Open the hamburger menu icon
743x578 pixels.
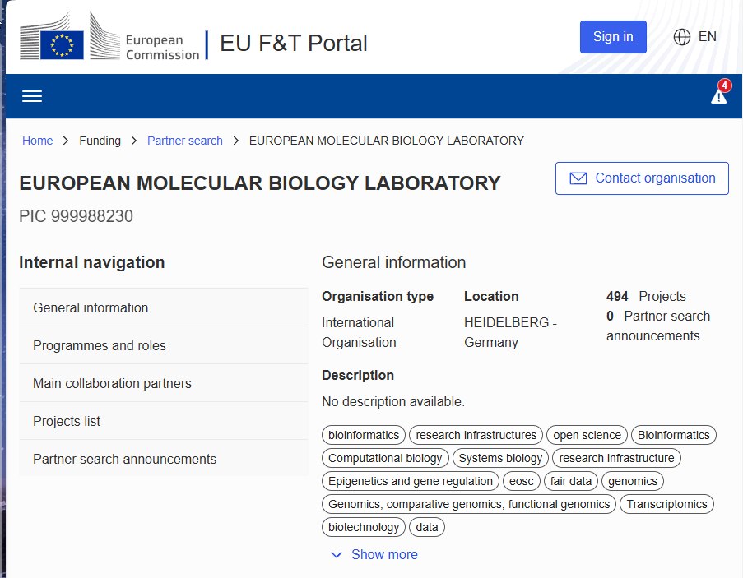32,96
